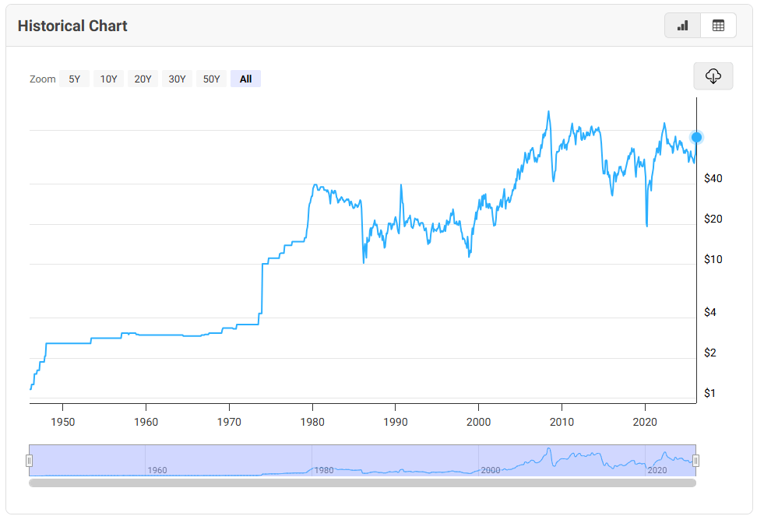757x516 pixels.
Task: Click the $40 y-axis label
Action: (713, 178)
